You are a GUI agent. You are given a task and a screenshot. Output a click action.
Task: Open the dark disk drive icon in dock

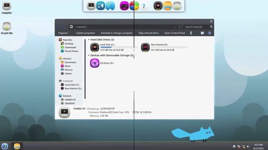pyautogui.click(x=158, y=6)
